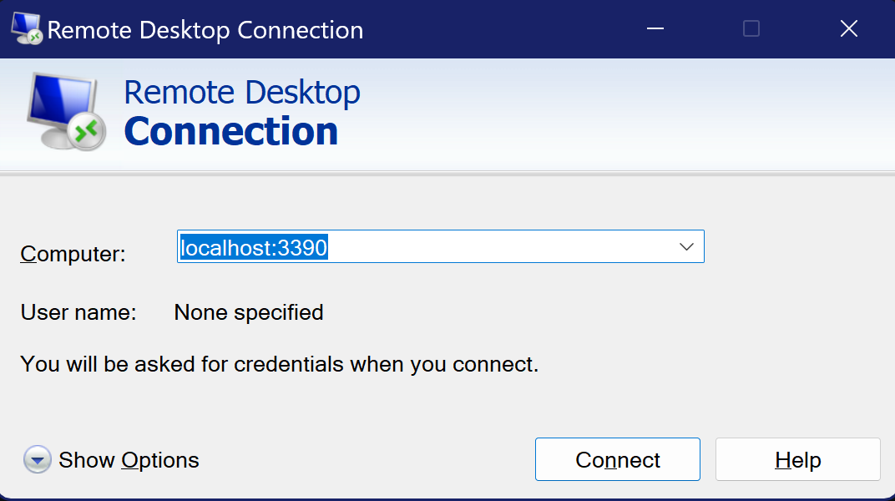The image size is (895, 501).
Task: Close the Remote Desktop Connection dialog
Action: (848, 28)
